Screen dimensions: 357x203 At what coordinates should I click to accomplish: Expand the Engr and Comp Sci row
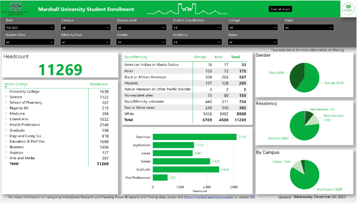6,135
